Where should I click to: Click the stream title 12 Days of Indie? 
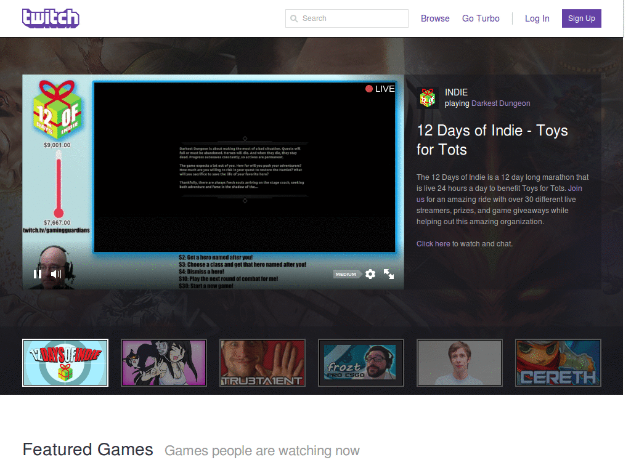click(x=492, y=140)
